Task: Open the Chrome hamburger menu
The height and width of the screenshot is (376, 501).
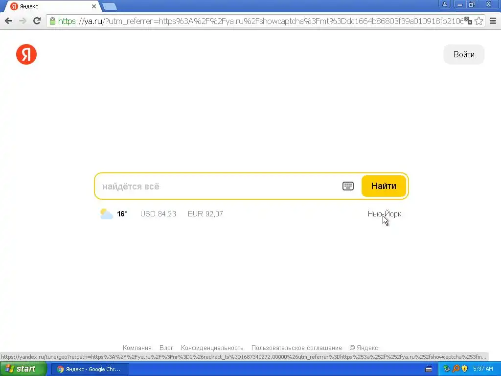Action: click(493, 21)
